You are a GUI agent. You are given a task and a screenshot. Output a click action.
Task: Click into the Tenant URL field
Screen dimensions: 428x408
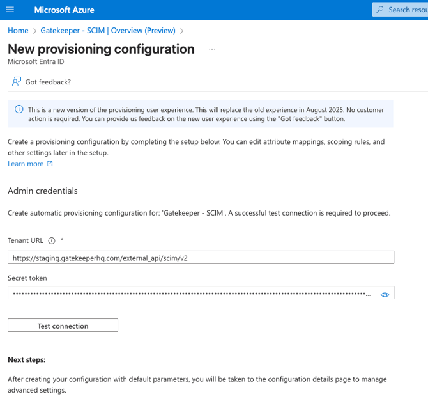(201, 258)
